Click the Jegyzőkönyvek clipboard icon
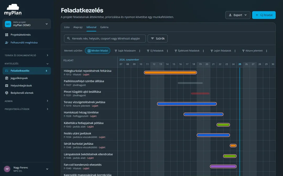 point(7,78)
